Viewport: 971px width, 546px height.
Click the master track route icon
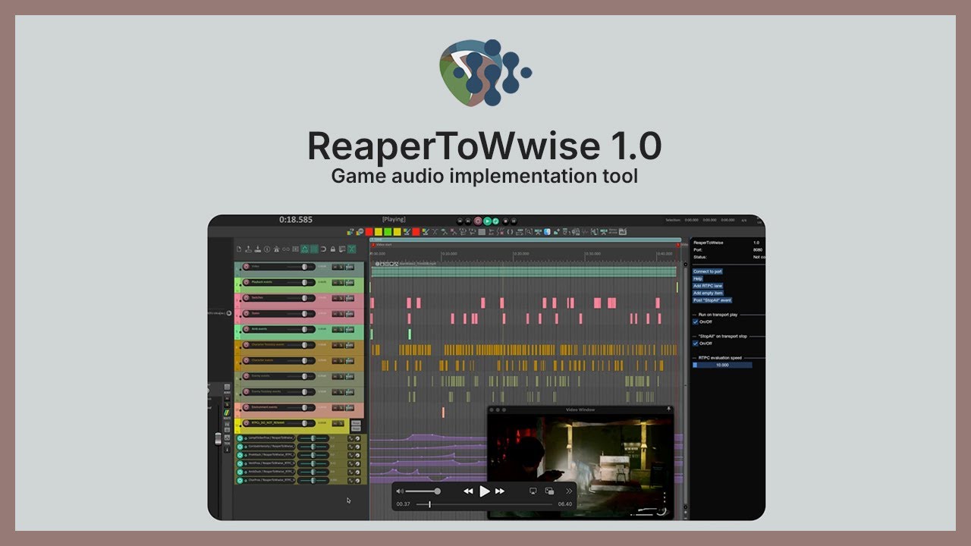coord(227,413)
